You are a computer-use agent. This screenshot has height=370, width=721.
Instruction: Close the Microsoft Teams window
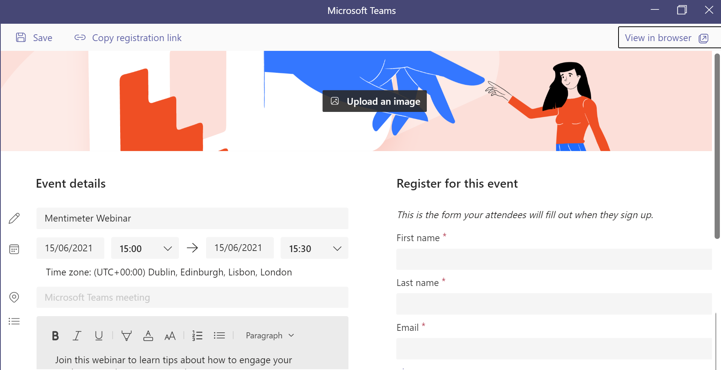click(x=709, y=10)
